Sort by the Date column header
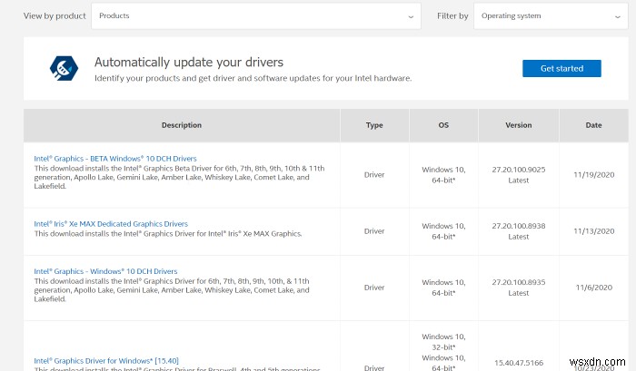The width and height of the screenshot is (636, 371). pyautogui.click(x=593, y=125)
